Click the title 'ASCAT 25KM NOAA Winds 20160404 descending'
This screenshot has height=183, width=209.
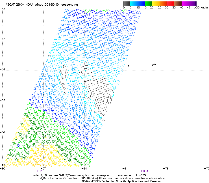click(x=42, y=5)
